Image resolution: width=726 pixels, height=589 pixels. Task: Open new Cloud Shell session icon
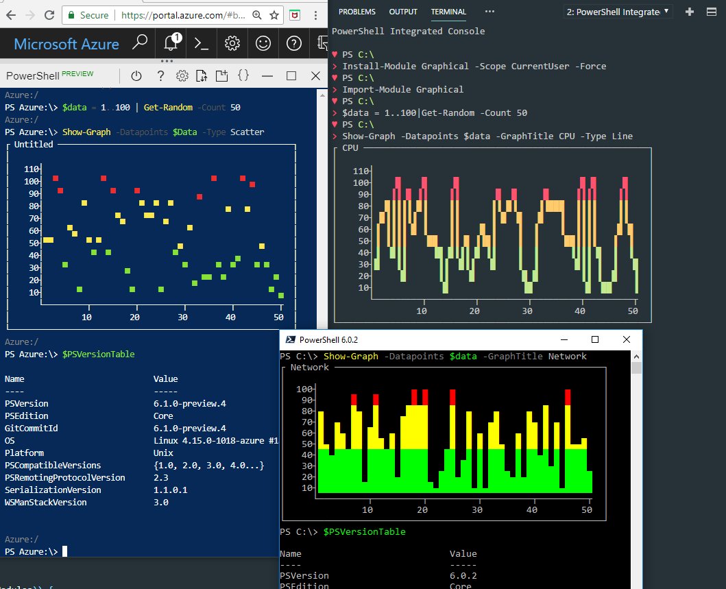point(222,75)
